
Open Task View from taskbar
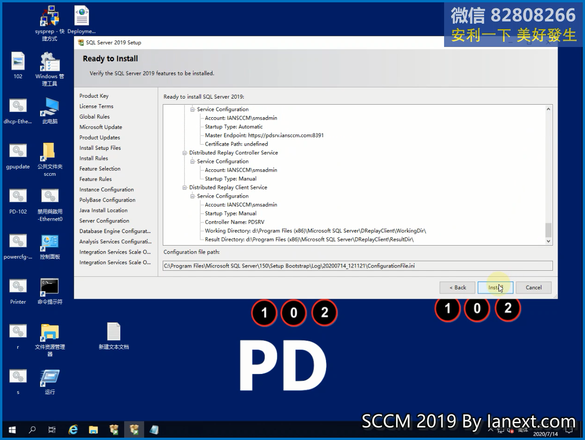[52, 430]
